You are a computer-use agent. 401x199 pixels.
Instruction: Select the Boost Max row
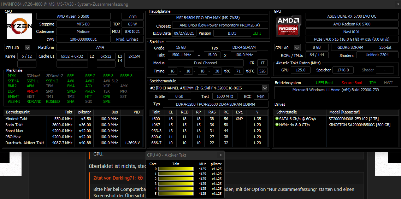73,131
